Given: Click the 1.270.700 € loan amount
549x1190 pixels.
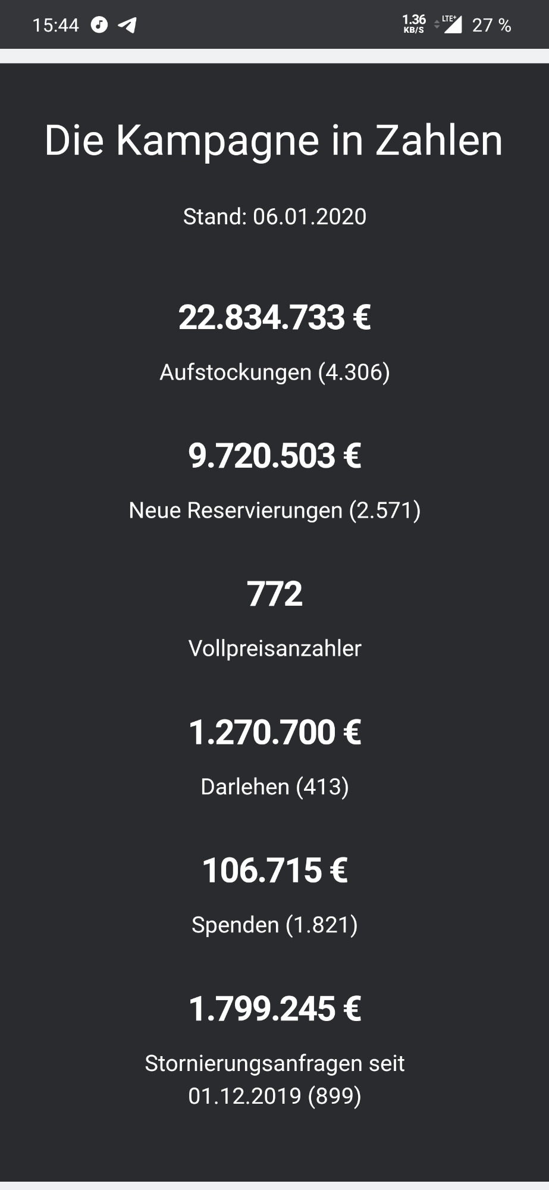Looking at the screenshot, I should 274,732.
